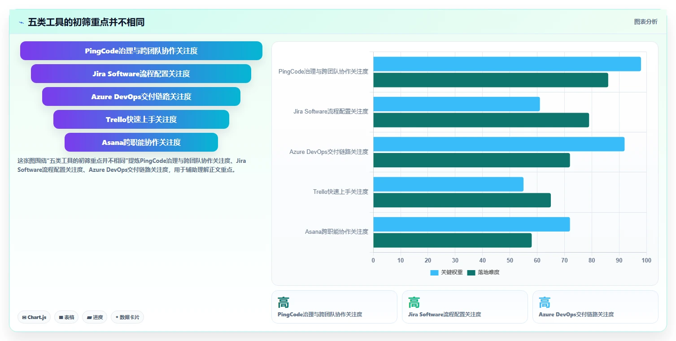This screenshot has width=676, height=341.
Task: Click the 100 tick on the x-axis
Action: [x=646, y=260]
